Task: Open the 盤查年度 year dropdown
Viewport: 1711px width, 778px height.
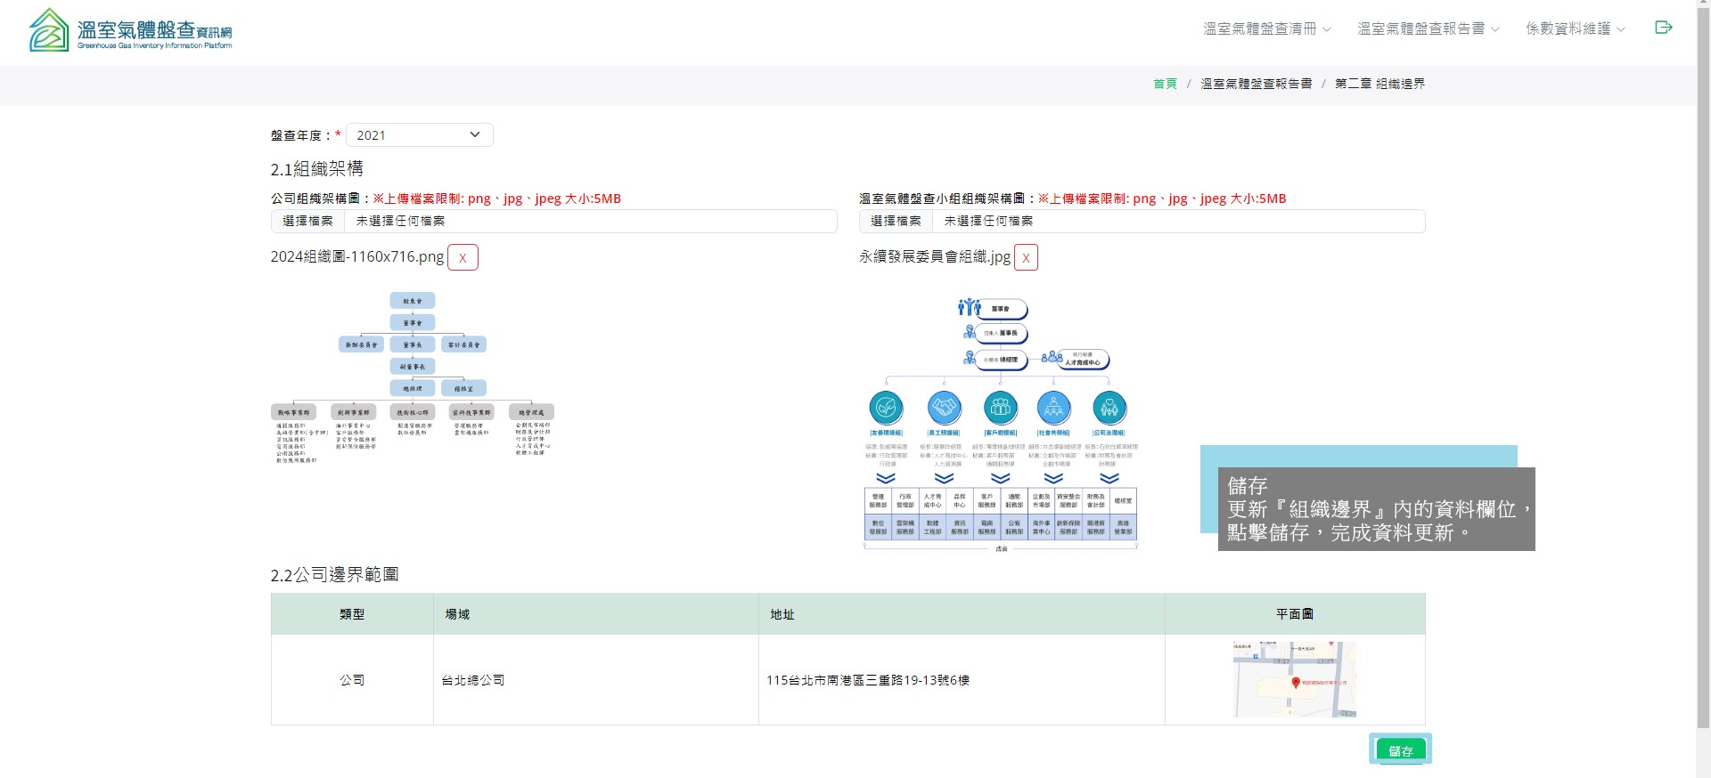Action: (x=419, y=135)
